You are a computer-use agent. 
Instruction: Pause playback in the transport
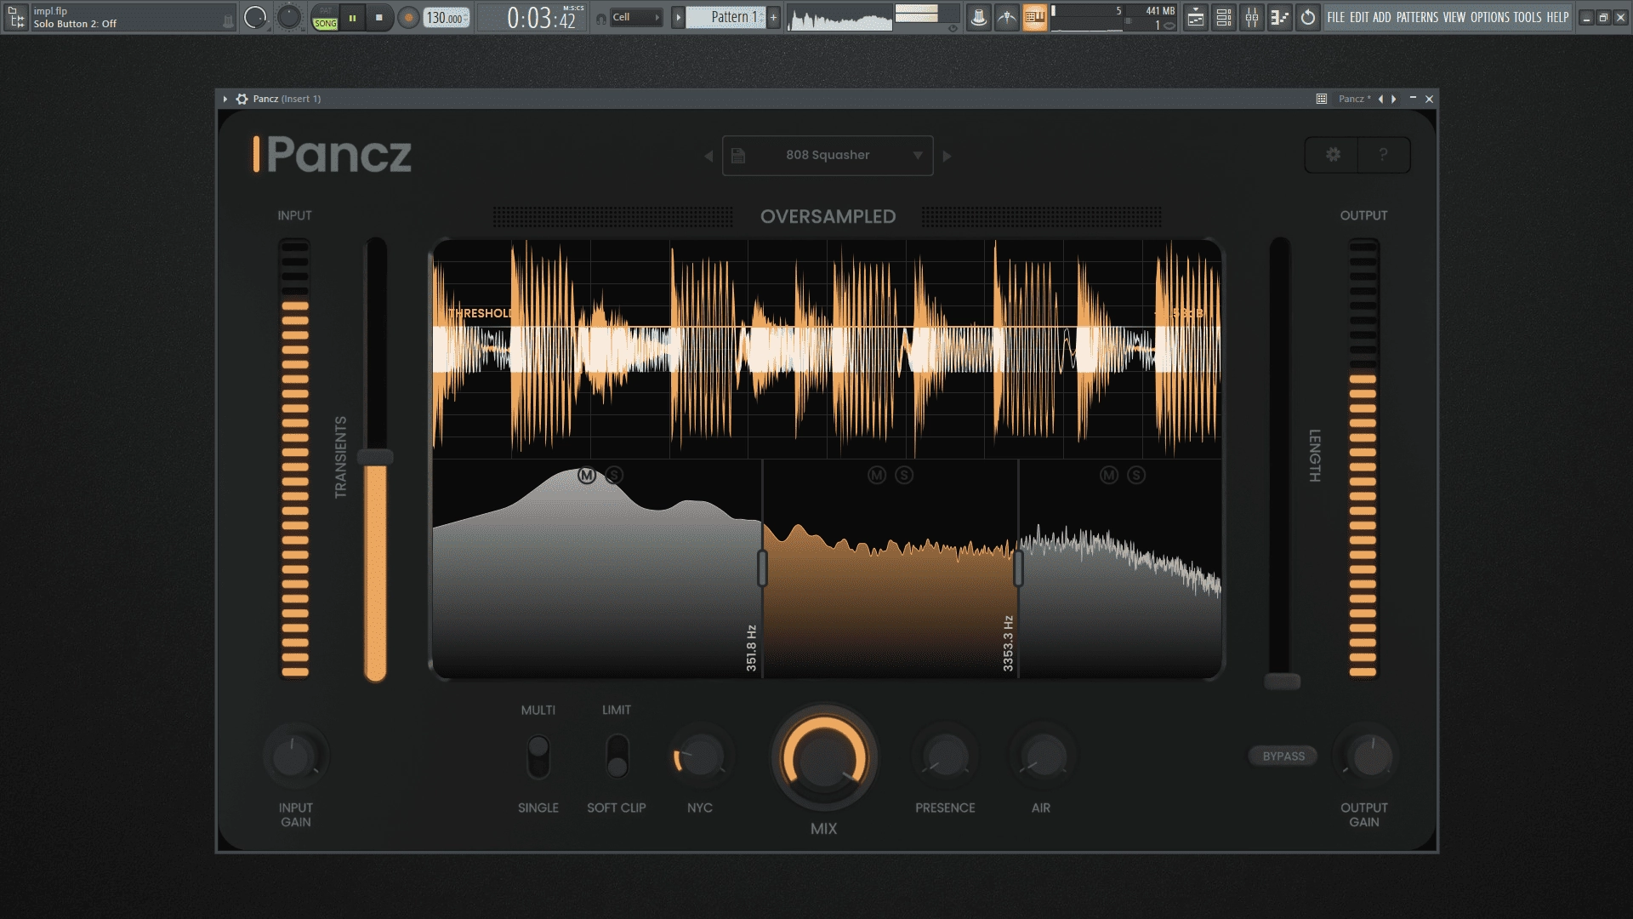point(352,17)
